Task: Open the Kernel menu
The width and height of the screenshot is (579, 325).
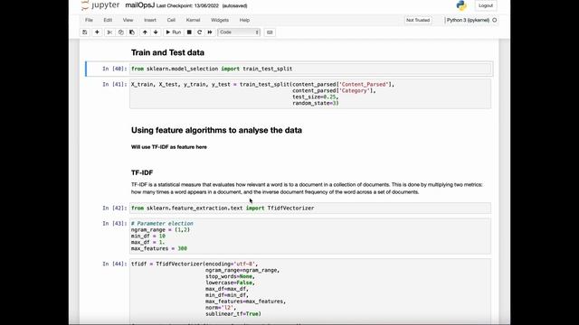Action: click(x=193, y=20)
